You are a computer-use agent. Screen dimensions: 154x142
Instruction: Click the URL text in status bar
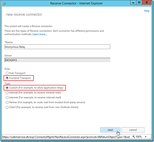click(66, 137)
